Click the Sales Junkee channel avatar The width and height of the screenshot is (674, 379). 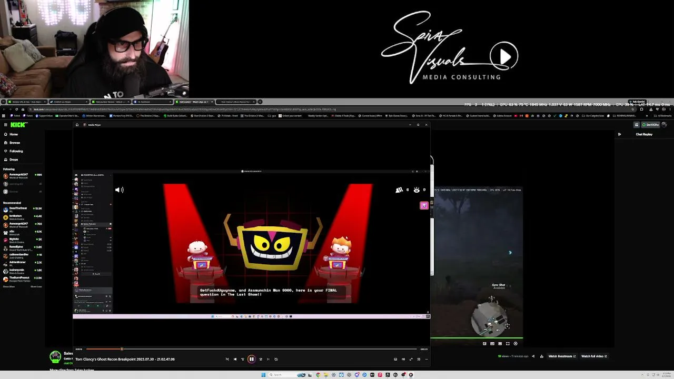point(55,357)
